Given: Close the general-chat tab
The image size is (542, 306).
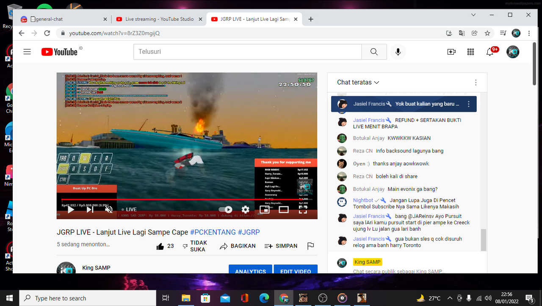Looking at the screenshot, I should 105,19.
